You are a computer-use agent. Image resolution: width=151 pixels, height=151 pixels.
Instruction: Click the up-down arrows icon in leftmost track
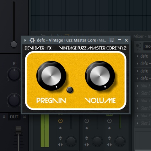pyautogui.click(x=60, y=138)
